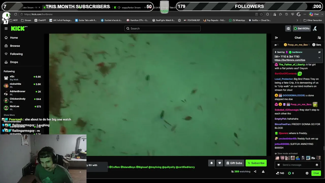
Task: Open the (5) WhatsApp bookmark
Action: point(237,20)
